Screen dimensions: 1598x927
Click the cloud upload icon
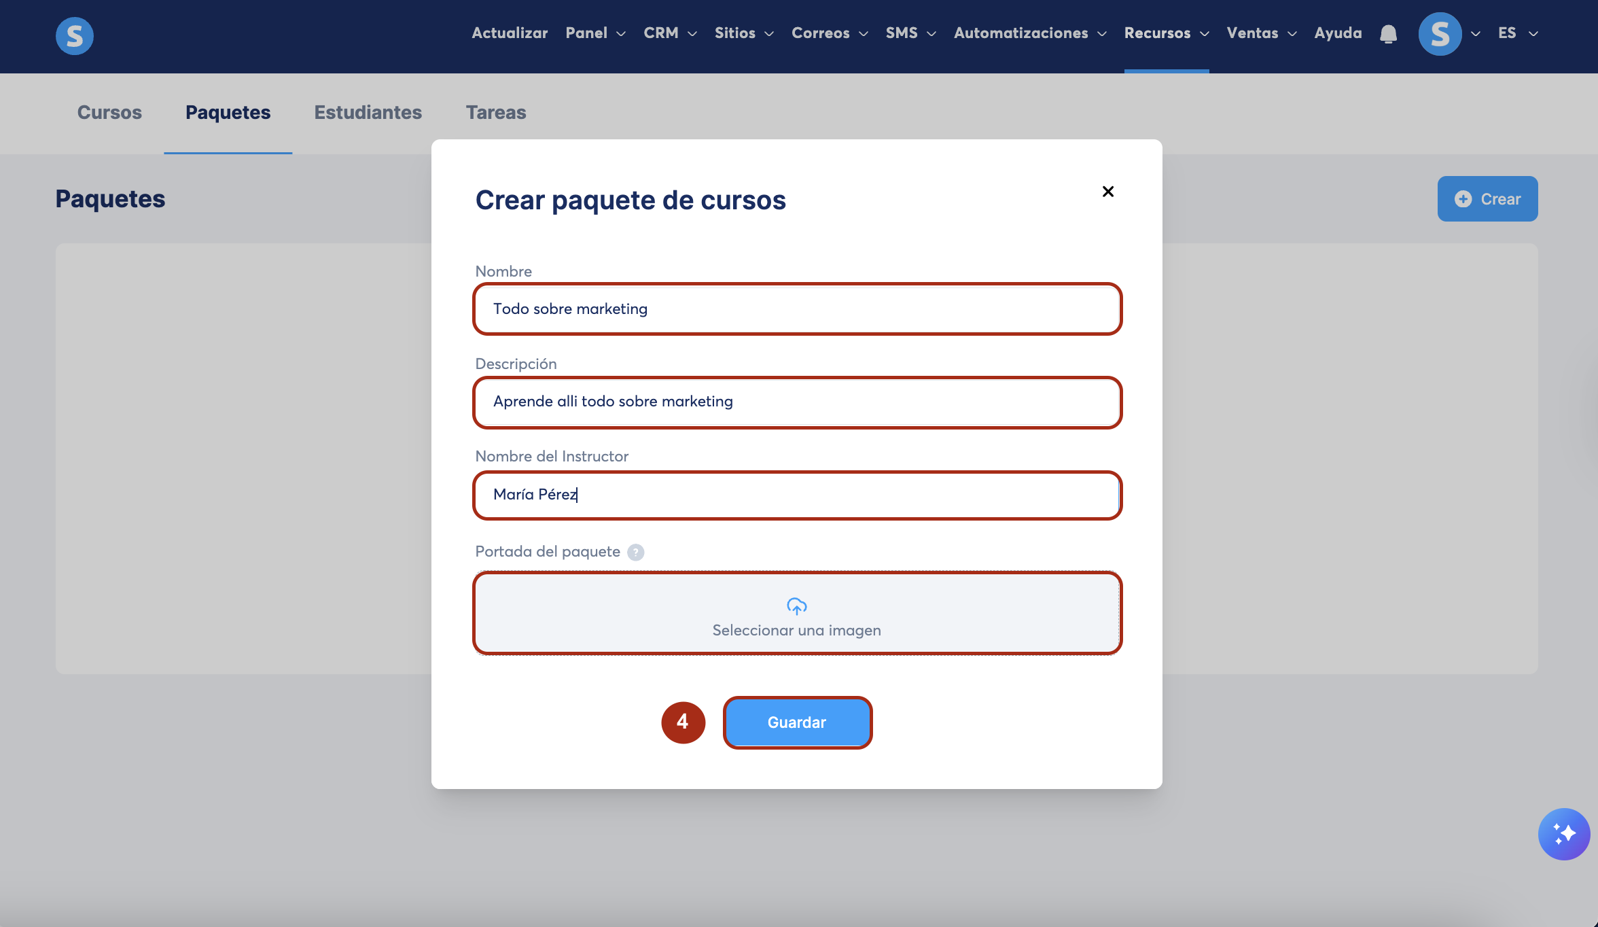tap(796, 606)
